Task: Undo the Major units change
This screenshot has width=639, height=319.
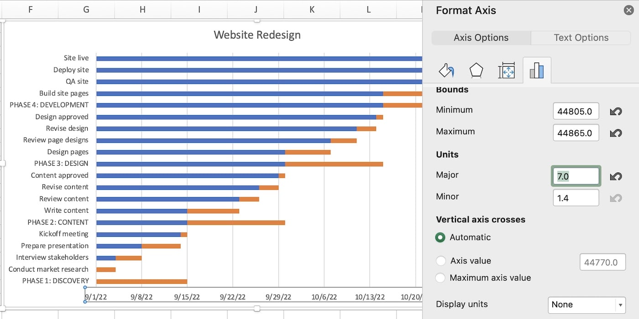Action: (x=616, y=176)
